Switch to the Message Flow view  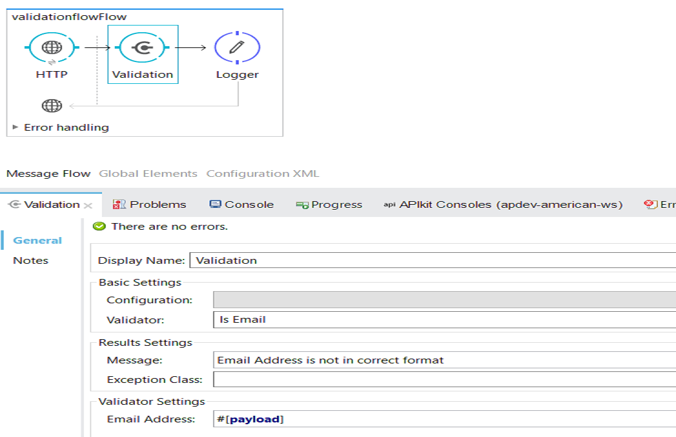point(48,174)
